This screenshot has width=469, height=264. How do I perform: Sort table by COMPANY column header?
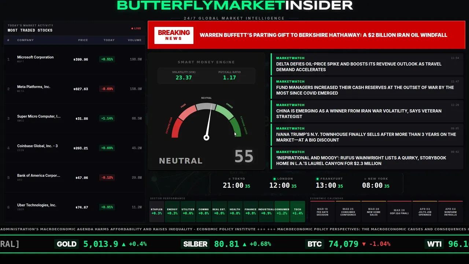pyautogui.click(x=25, y=40)
